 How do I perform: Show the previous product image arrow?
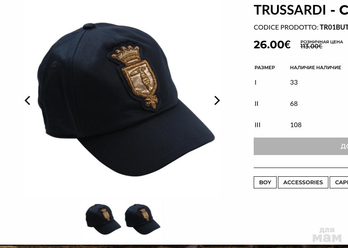point(27,100)
